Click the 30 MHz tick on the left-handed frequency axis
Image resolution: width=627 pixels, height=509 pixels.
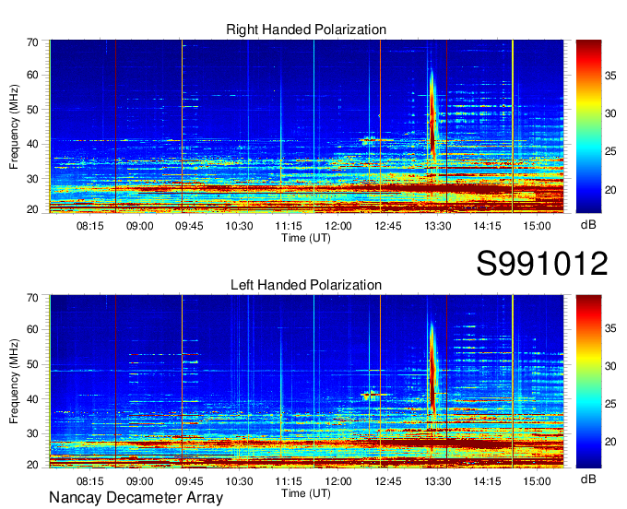tap(33, 433)
